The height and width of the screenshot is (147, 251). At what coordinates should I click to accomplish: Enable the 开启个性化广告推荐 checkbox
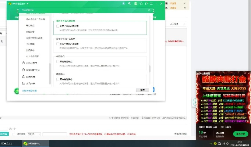pos(58,44)
